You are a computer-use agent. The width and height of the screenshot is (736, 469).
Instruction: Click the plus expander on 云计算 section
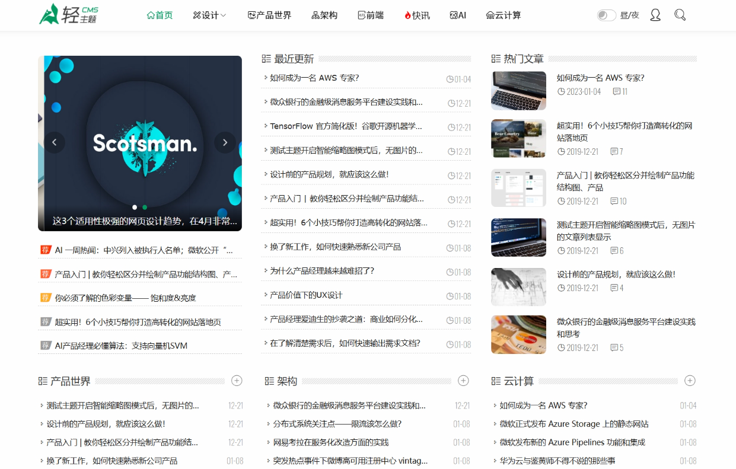(x=690, y=381)
